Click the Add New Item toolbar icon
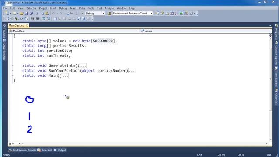 [14, 14]
